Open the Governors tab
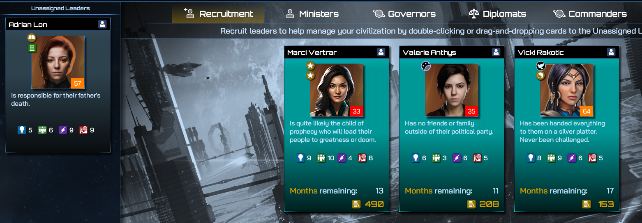The image size is (642, 223). 404,14
